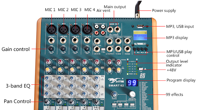
Task: Click the blue MP3 display screen
Action: (x=140, y=35)
